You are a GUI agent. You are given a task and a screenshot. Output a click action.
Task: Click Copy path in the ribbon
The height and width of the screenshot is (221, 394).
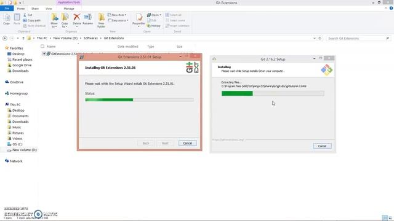(x=32, y=20)
